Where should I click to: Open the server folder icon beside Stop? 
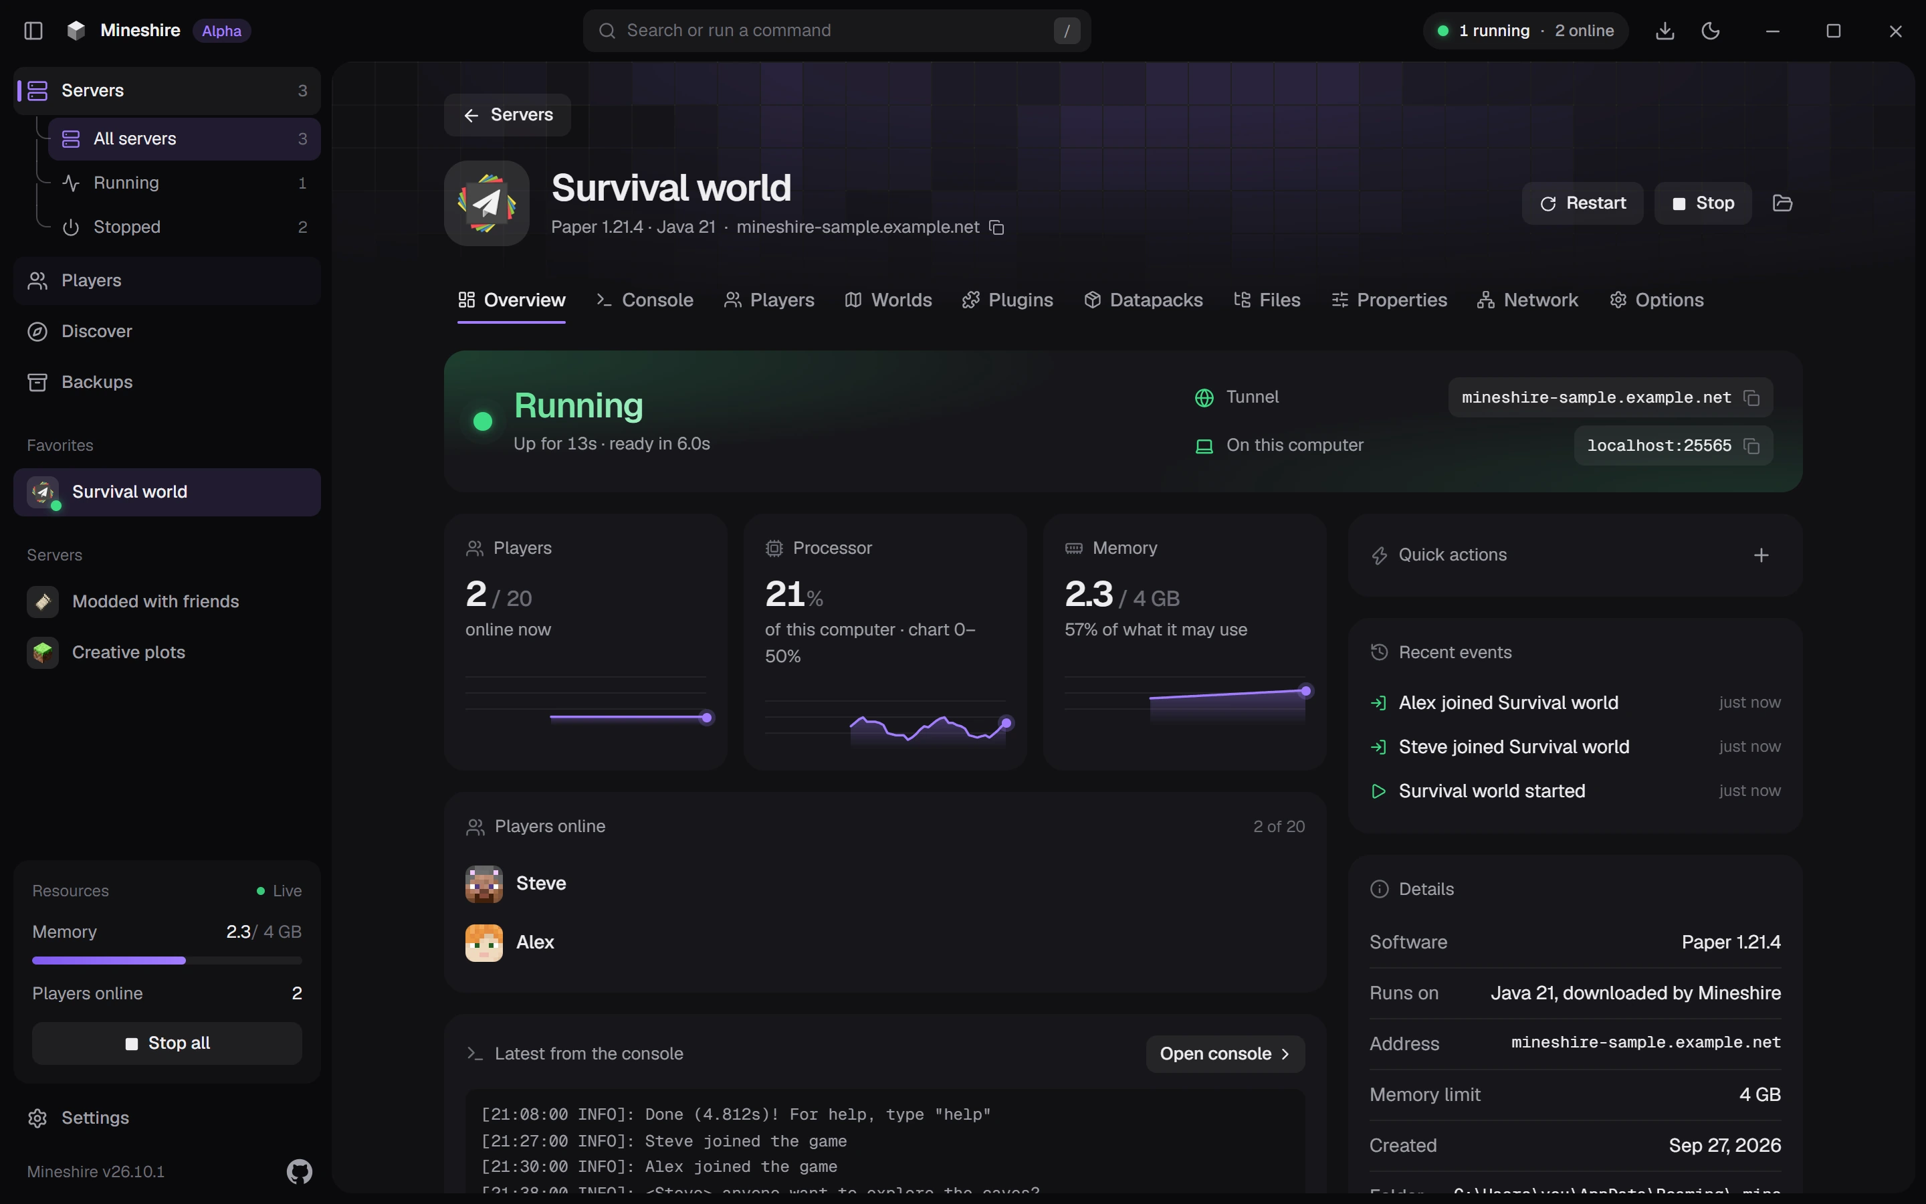click(x=1782, y=203)
